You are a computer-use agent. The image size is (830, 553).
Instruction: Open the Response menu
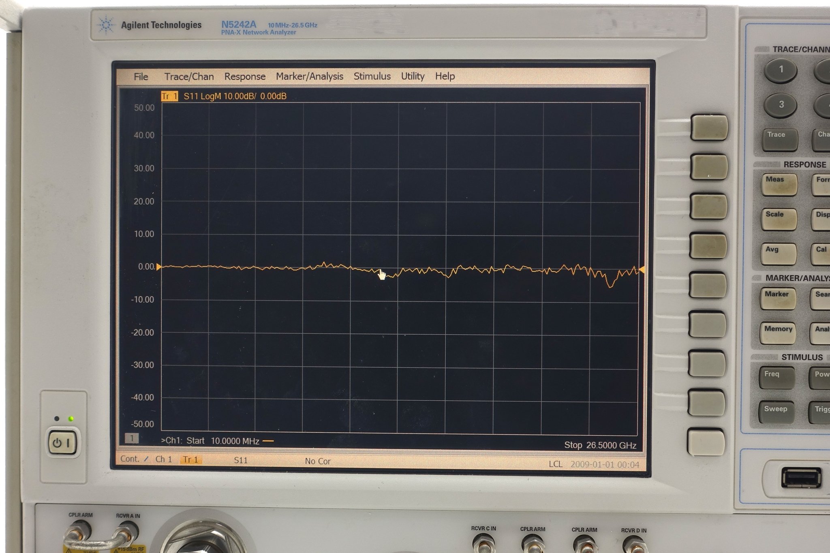tap(245, 77)
